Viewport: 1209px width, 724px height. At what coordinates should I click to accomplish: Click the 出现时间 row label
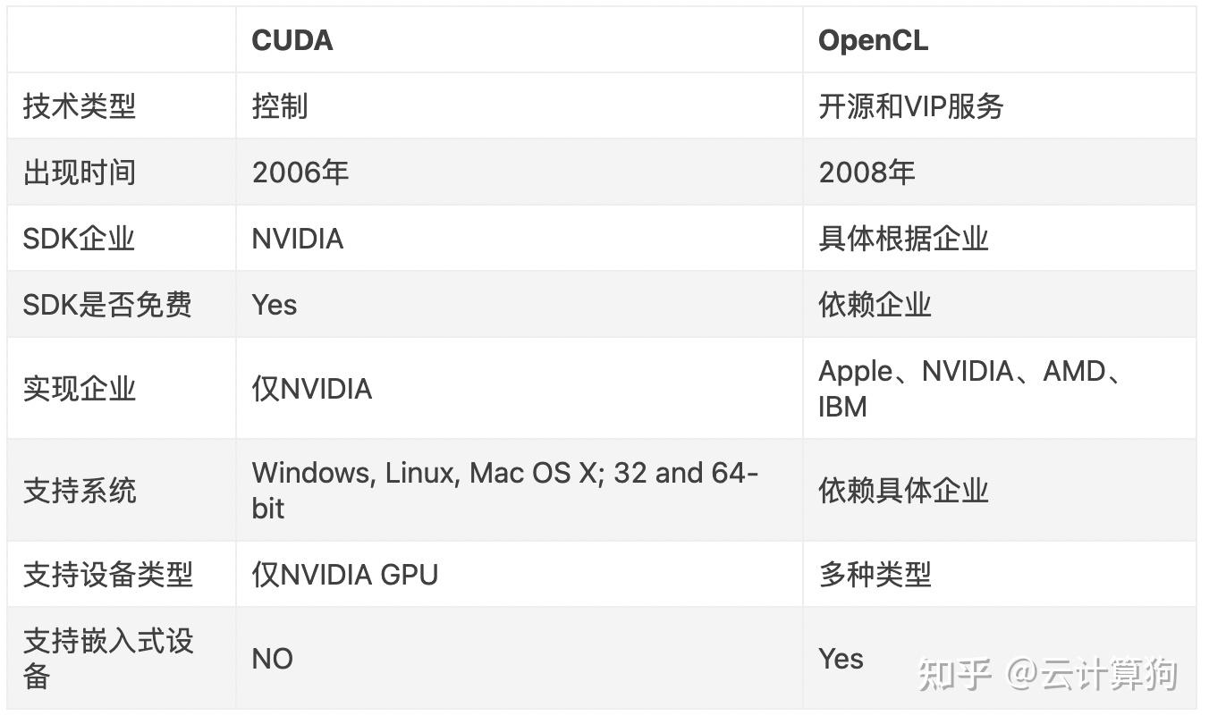(80, 173)
